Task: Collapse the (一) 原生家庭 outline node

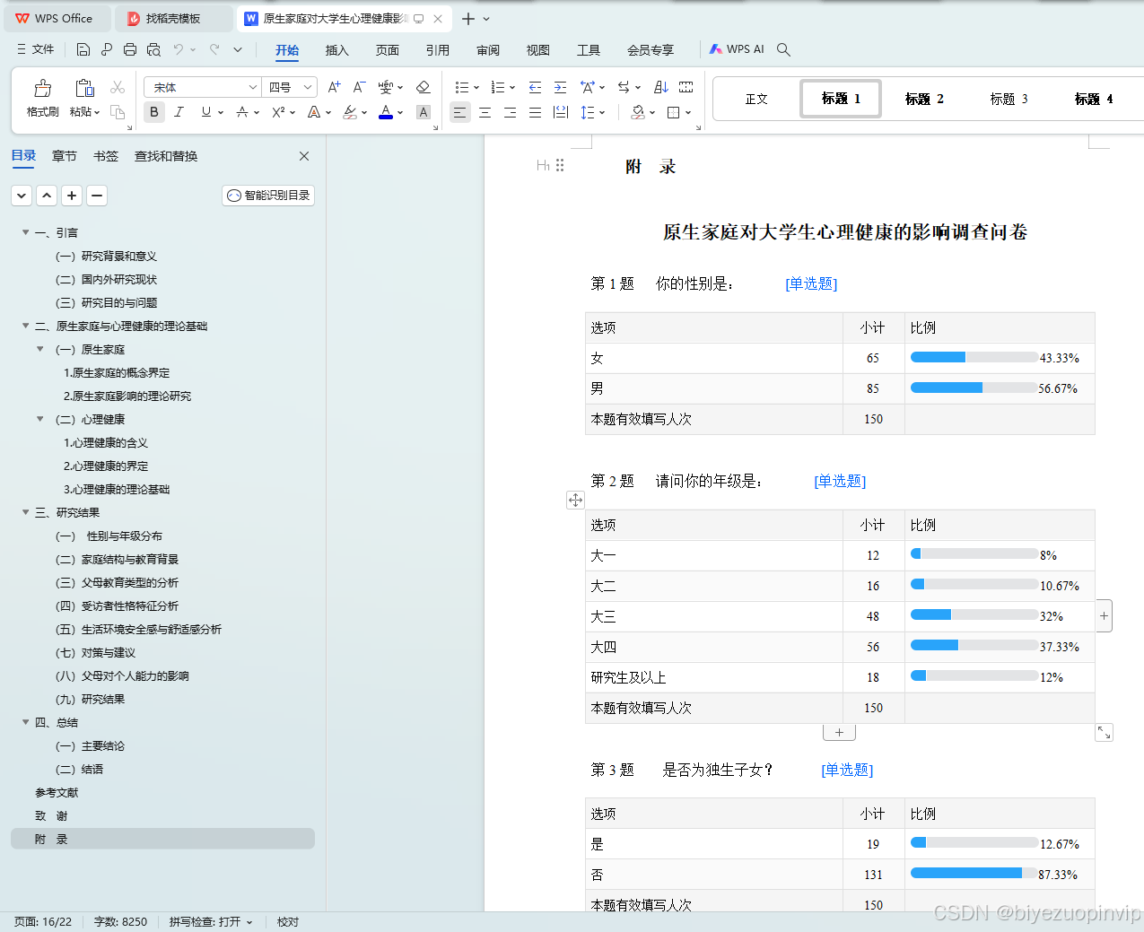Action: (x=39, y=349)
